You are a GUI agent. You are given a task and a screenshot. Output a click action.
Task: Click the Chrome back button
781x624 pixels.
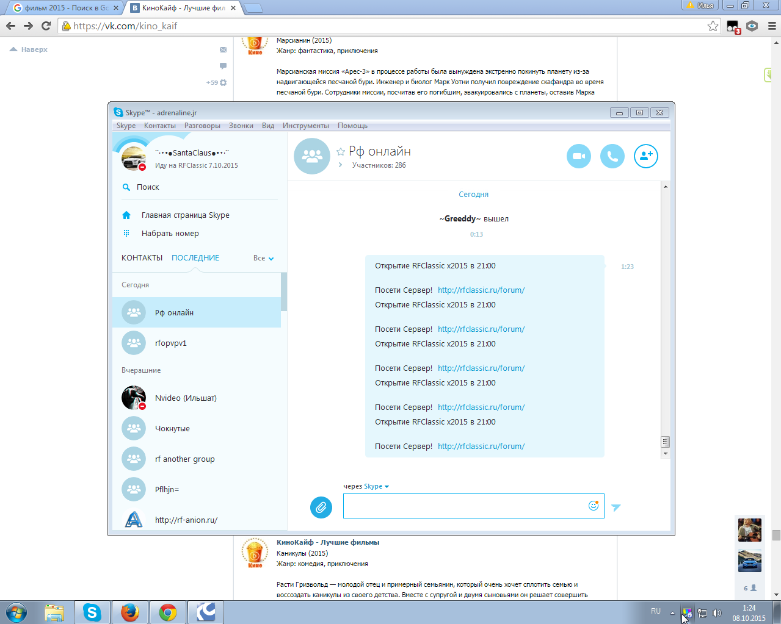(10, 26)
